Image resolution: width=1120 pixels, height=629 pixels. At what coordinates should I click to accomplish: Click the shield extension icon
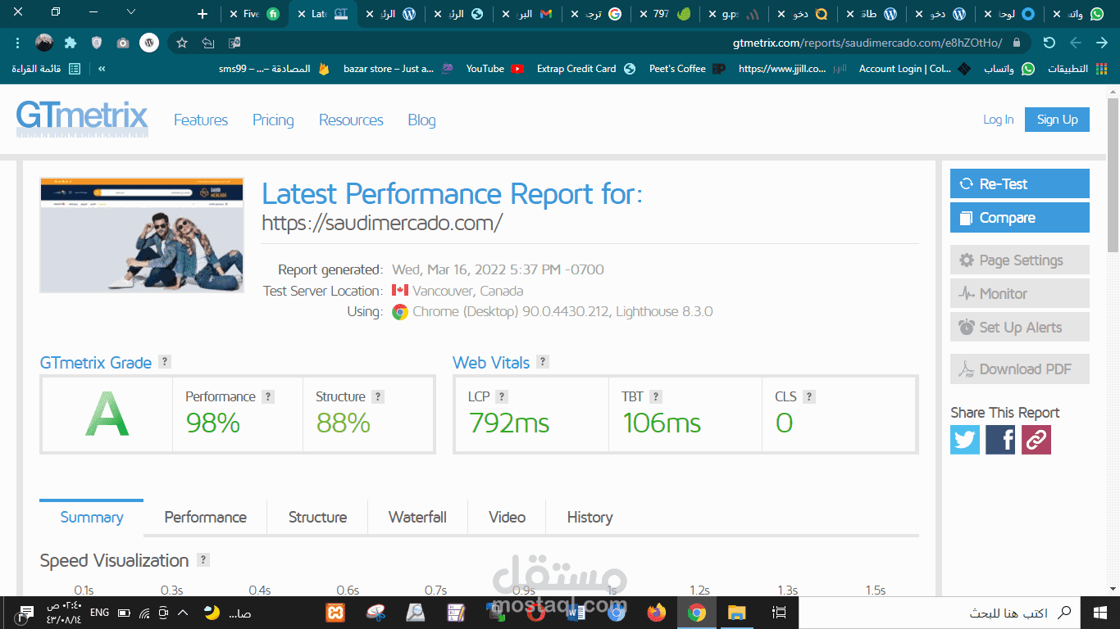97,43
